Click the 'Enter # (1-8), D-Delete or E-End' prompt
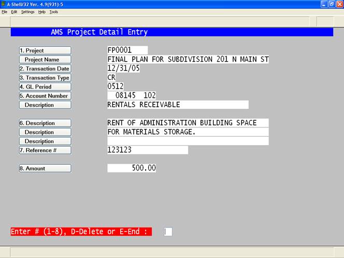Screen dimensions: 344x258 click(81, 232)
